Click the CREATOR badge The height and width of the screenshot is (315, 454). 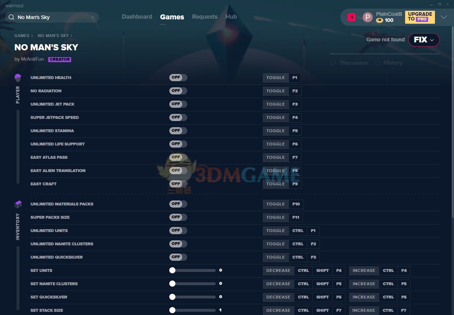pyautogui.click(x=60, y=59)
